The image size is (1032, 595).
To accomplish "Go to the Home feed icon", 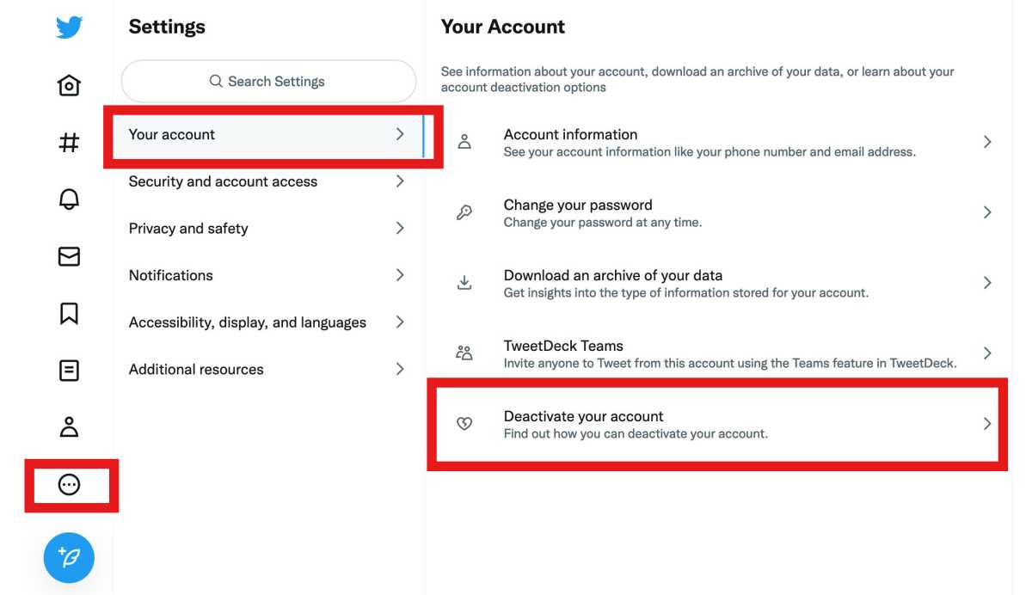I will [69, 85].
